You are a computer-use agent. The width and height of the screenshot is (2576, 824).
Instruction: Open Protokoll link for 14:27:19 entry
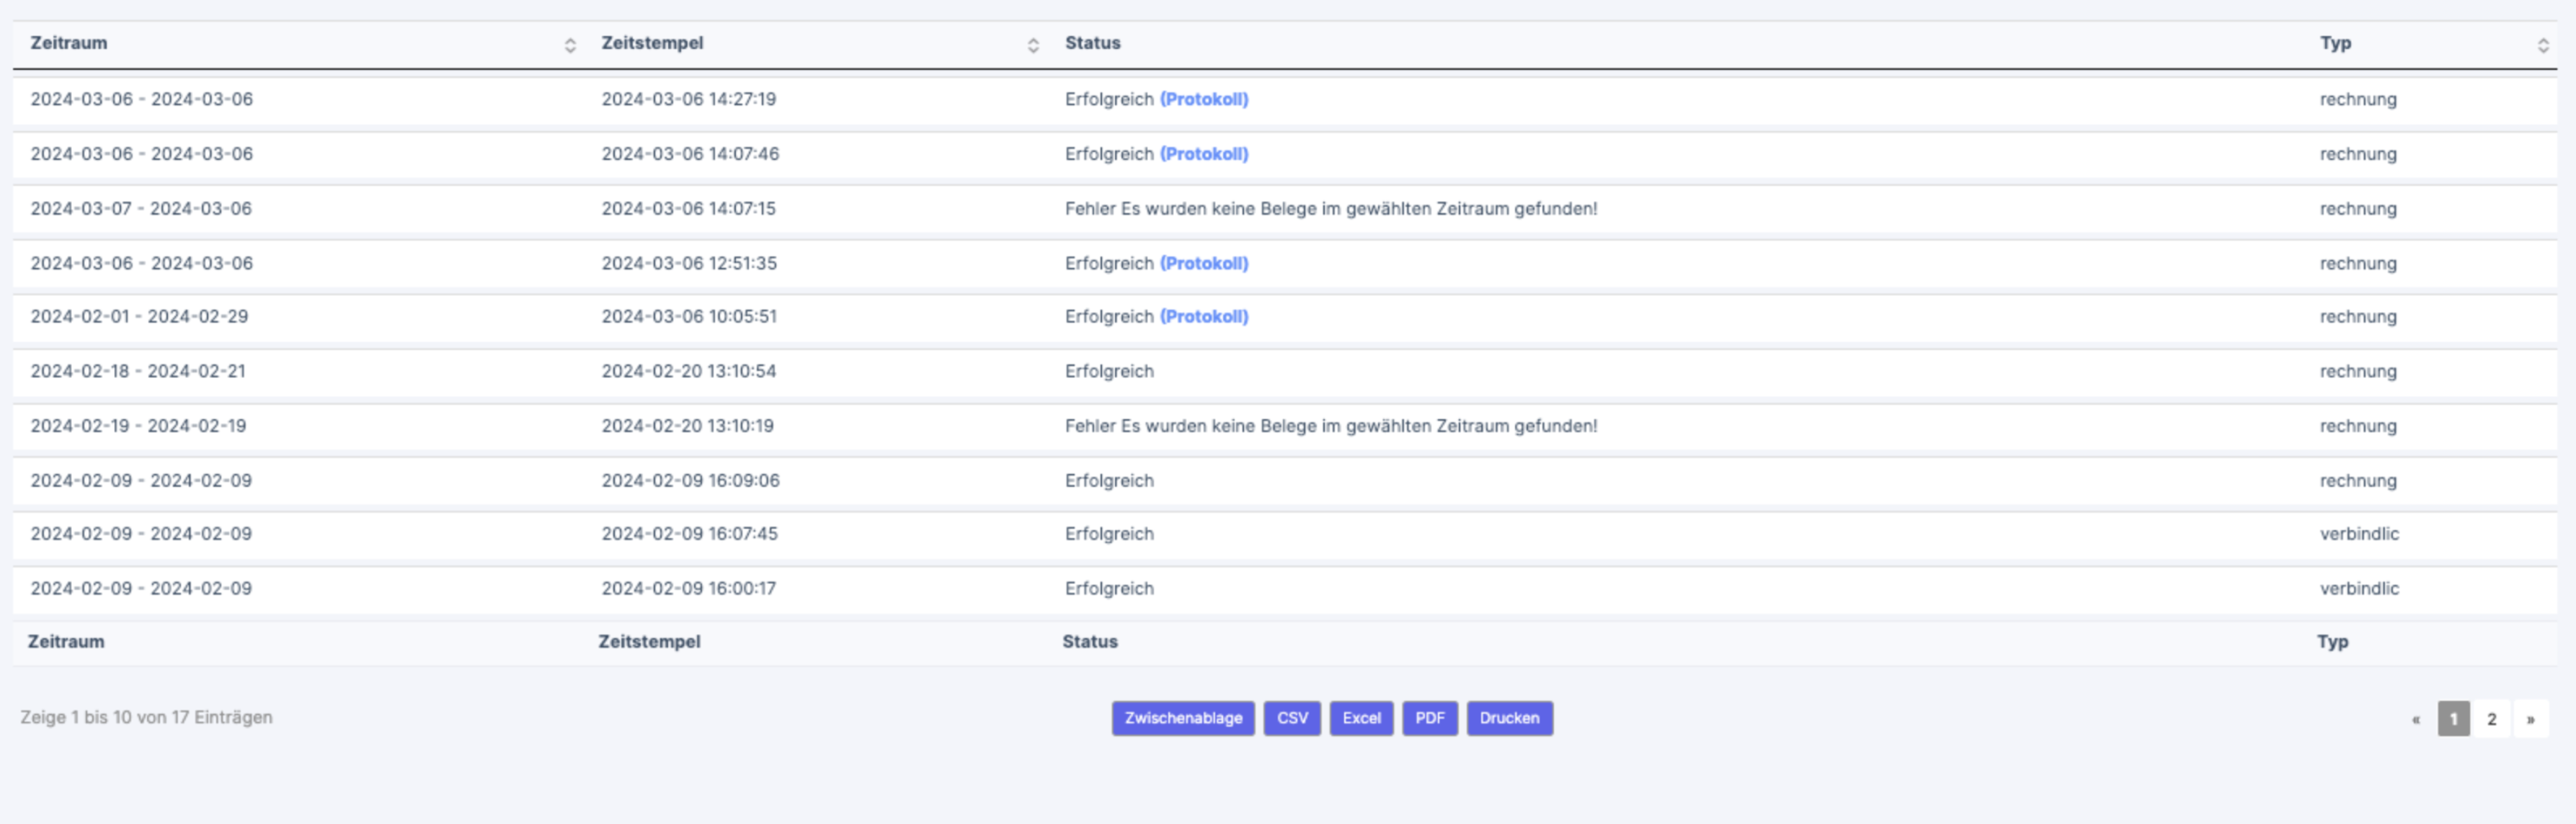[1204, 100]
